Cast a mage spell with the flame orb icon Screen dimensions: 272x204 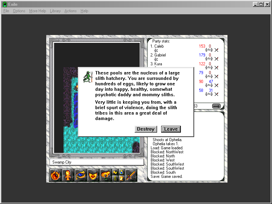point(55,175)
